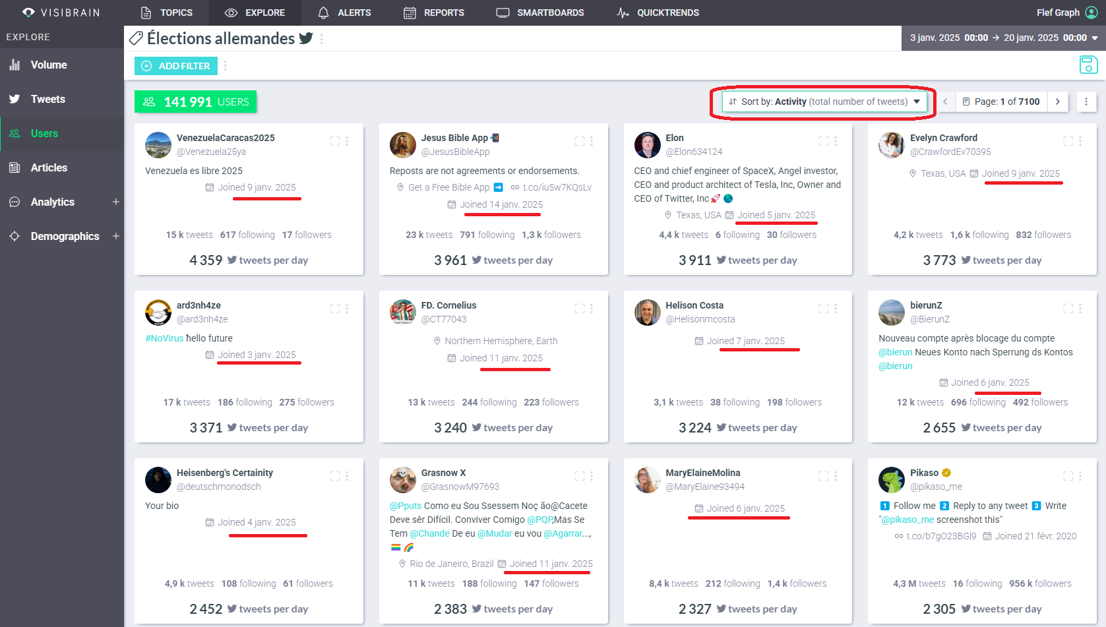1106x627 pixels.
Task: Open options menu next to Add Filter
Action: pos(226,66)
